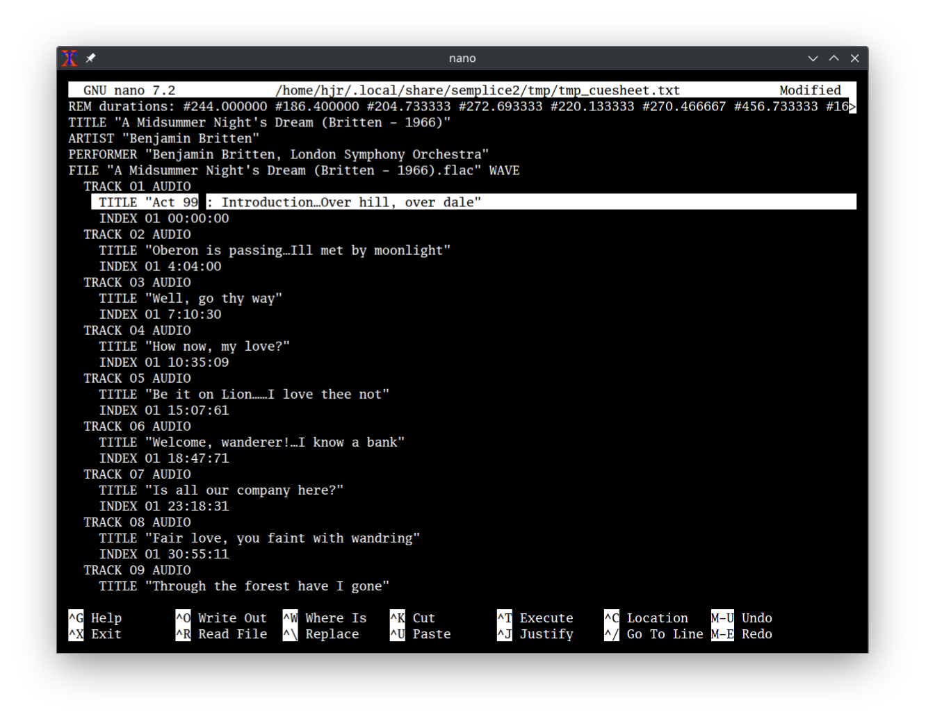Open Go To Line function

coord(653,633)
